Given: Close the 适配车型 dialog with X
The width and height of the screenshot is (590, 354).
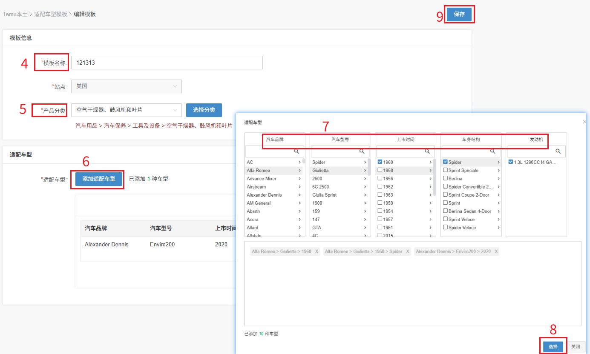Looking at the screenshot, I should [x=584, y=122].
